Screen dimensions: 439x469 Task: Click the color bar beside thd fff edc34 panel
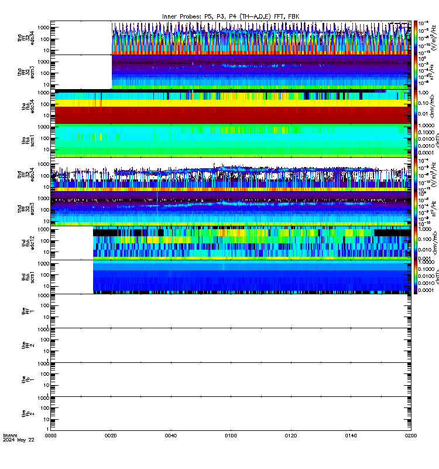(x=416, y=174)
